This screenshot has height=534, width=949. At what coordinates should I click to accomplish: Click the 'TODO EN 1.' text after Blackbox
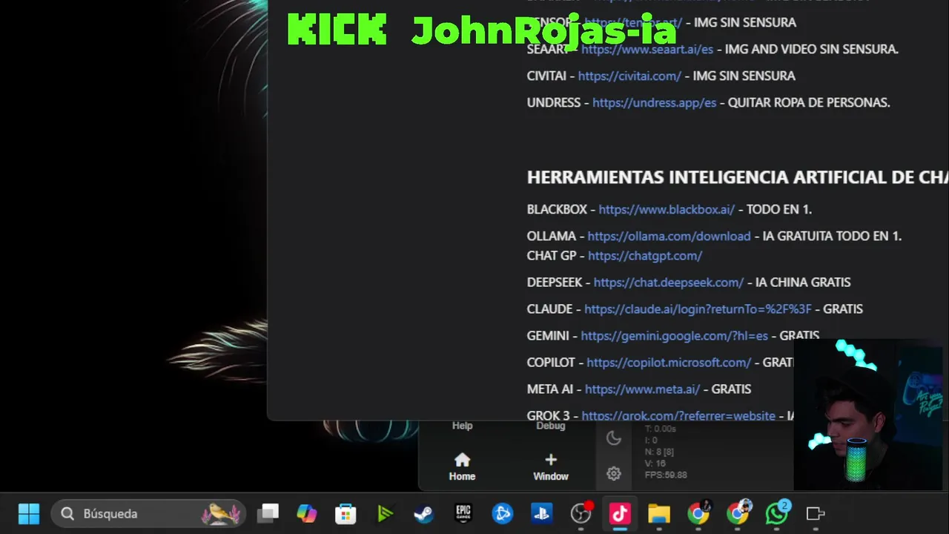779,209
